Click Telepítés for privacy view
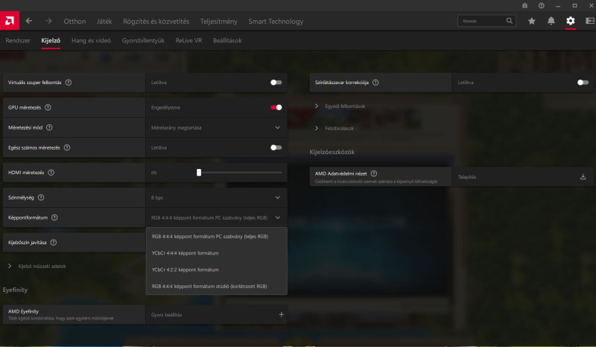Screen dimensions: 596x347 click(467, 177)
